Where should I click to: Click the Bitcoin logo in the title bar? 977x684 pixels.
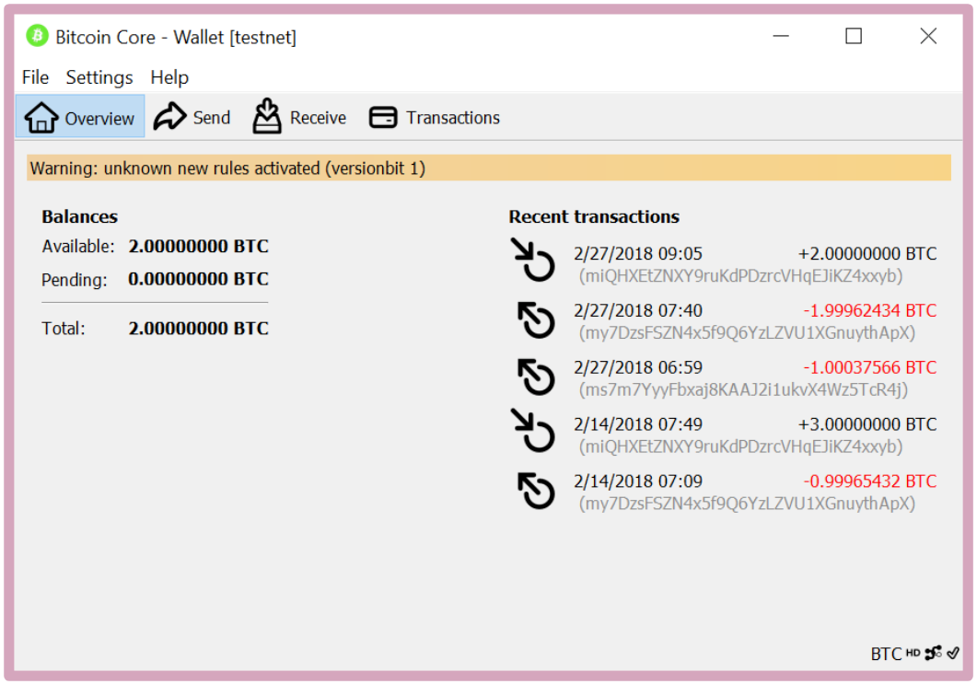click(36, 36)
